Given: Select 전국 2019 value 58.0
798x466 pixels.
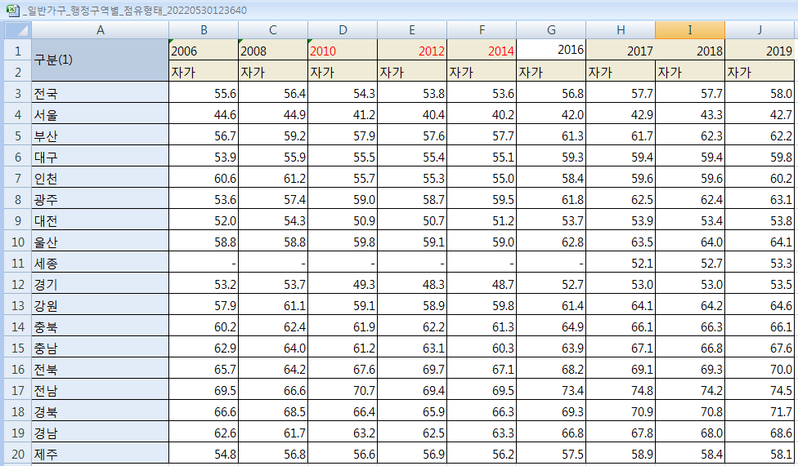Looking at the screenshot, I should click(x=760, y=94).
